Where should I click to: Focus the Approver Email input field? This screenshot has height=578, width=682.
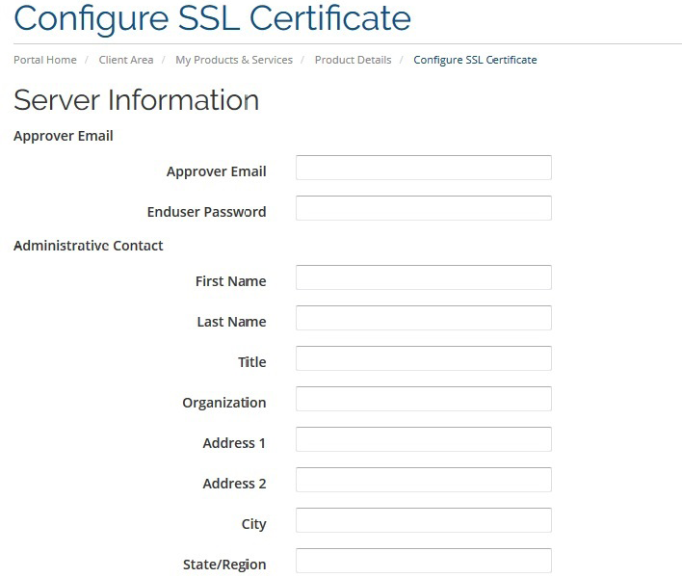click(424, 168)
